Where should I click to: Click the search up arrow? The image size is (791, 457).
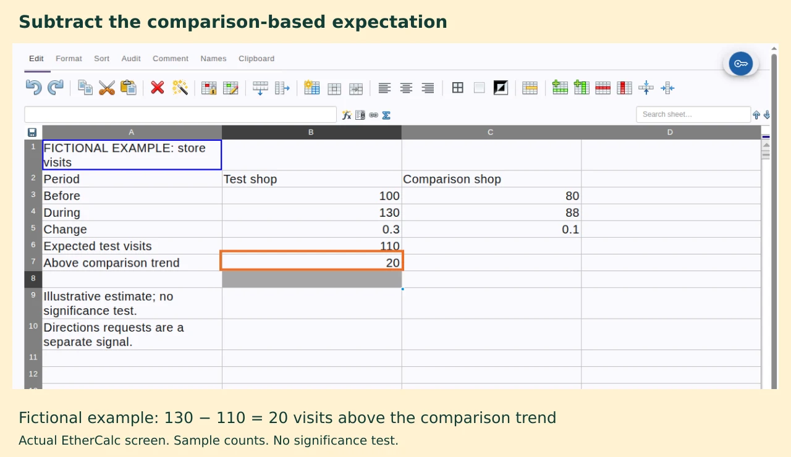[x=756, y=115]
